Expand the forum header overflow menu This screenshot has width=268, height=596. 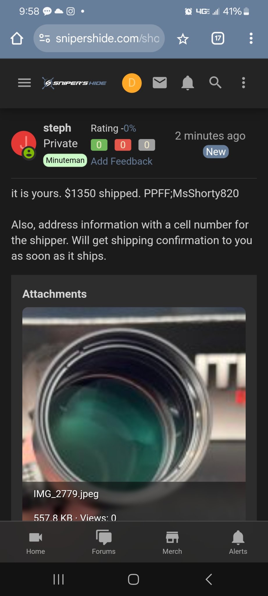(x=244, y=83)
